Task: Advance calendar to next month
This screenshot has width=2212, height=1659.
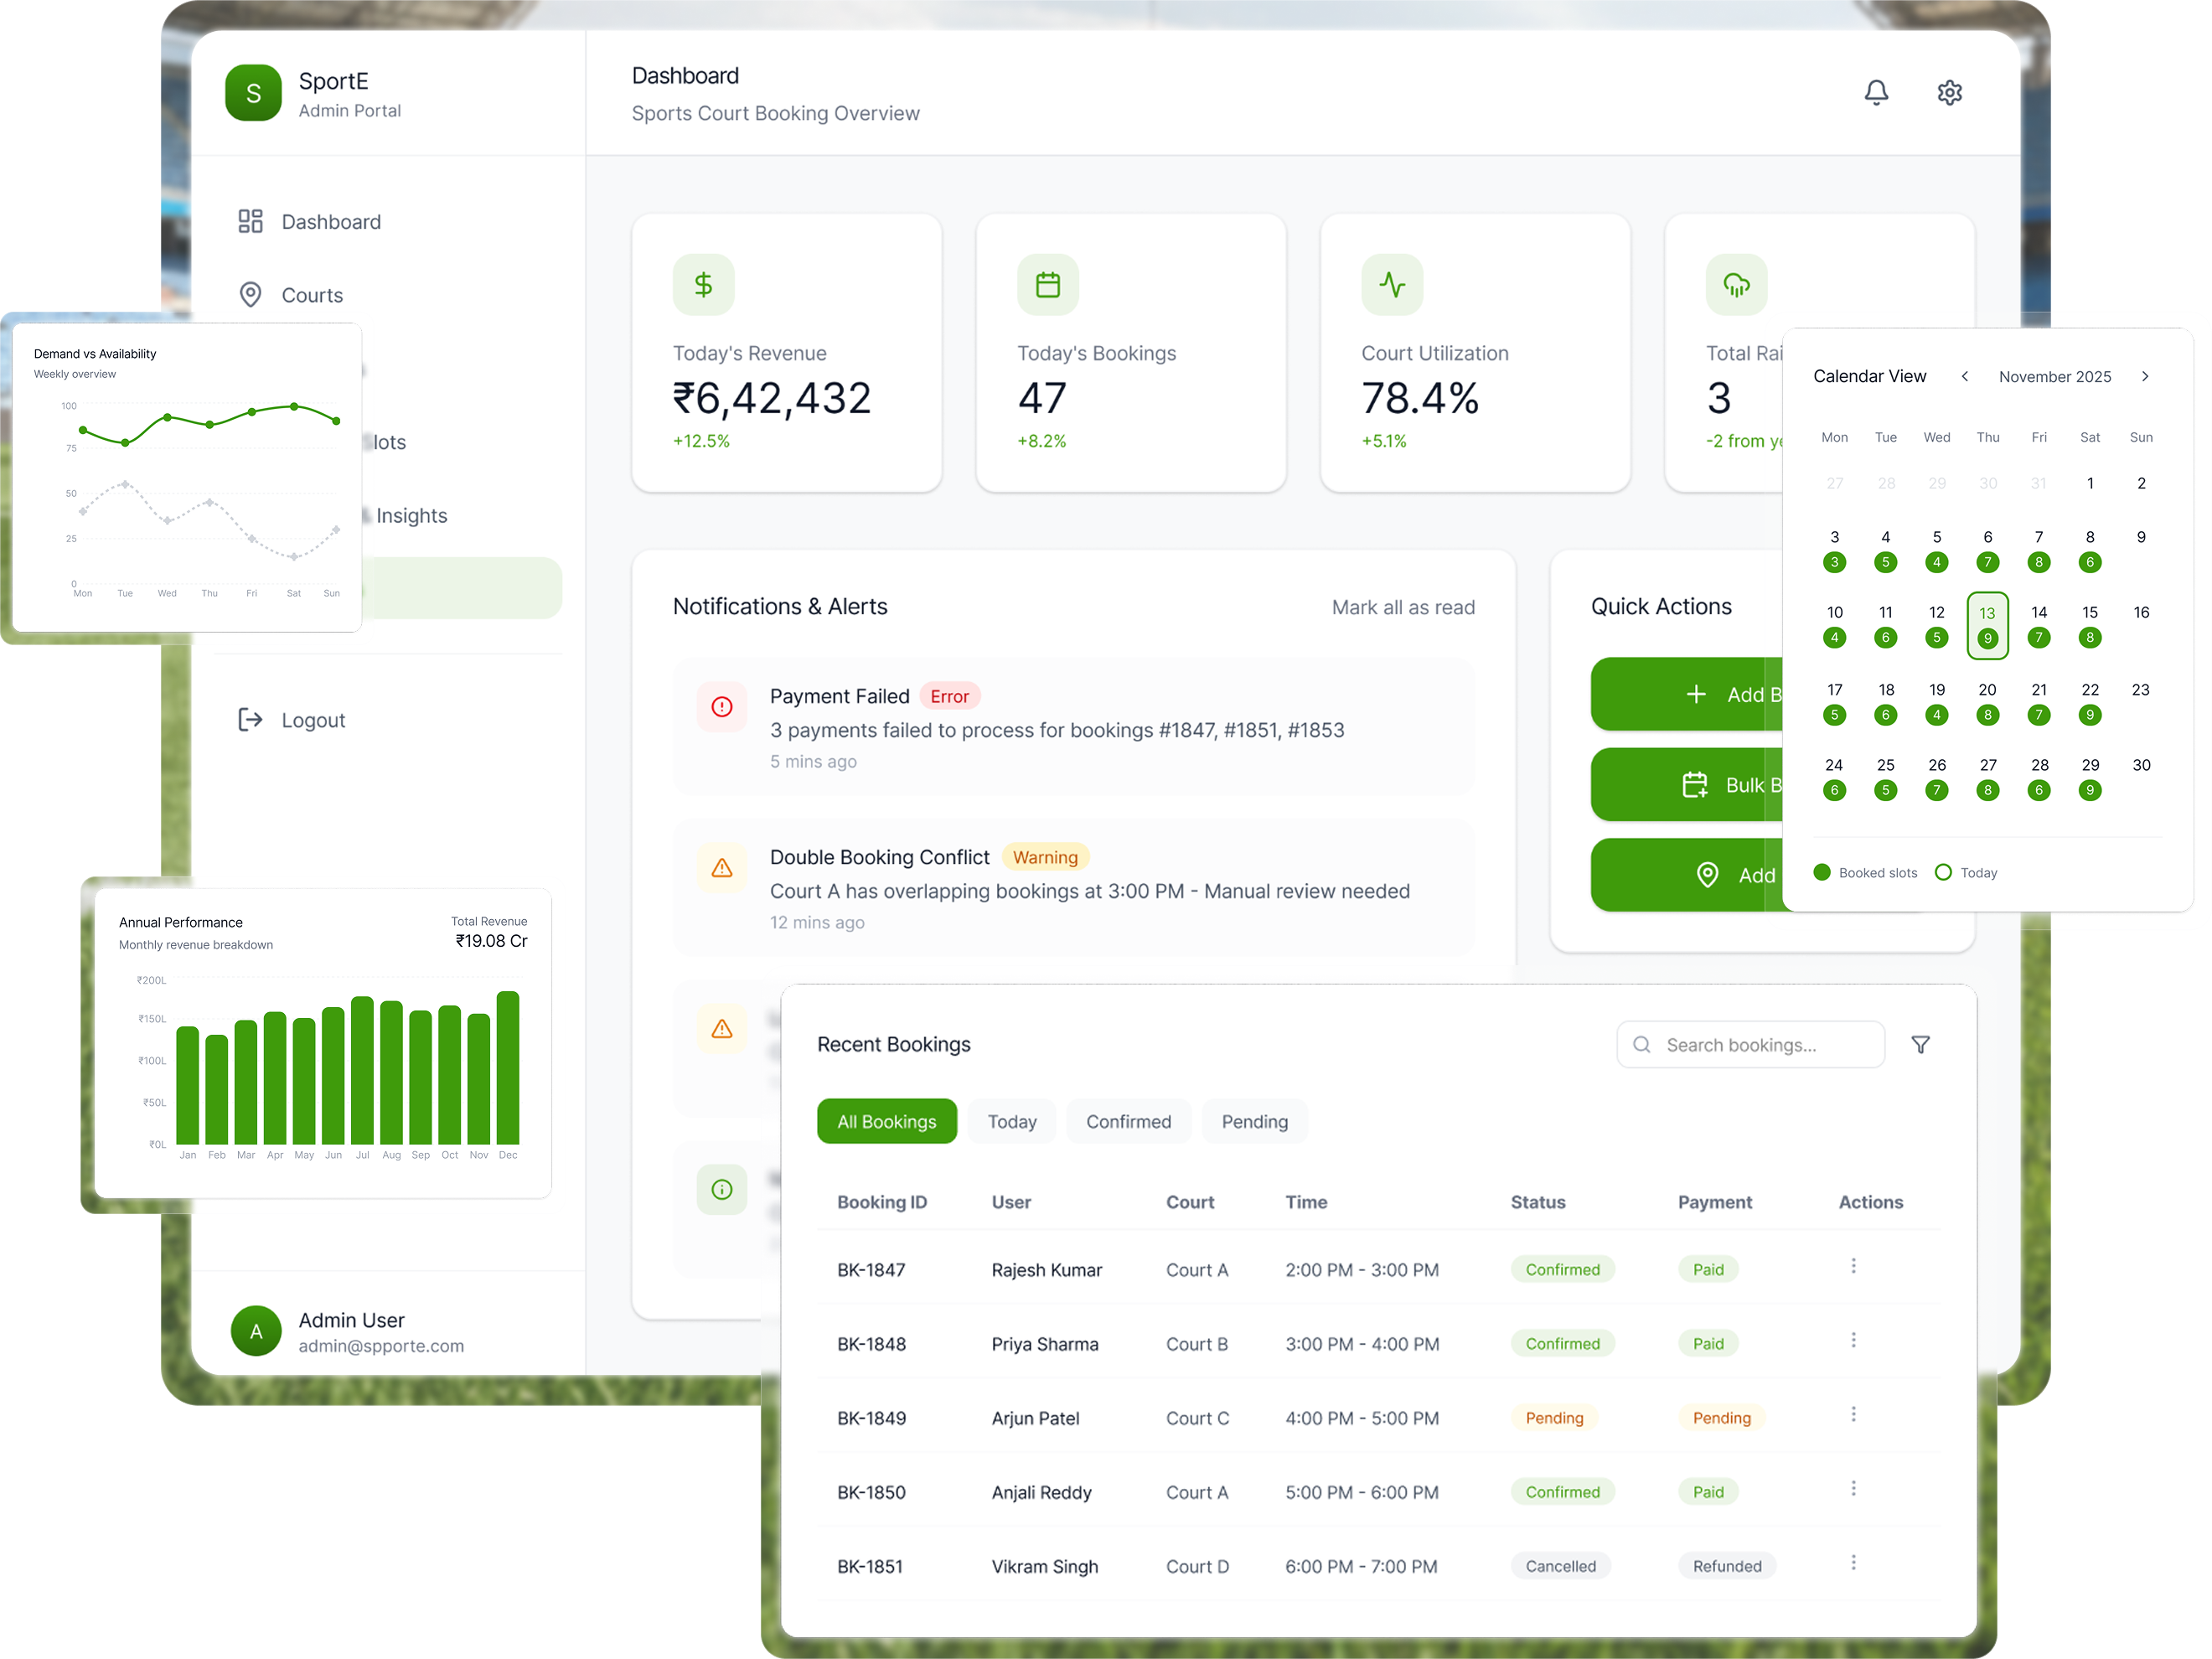Action: click(2145, 376)
